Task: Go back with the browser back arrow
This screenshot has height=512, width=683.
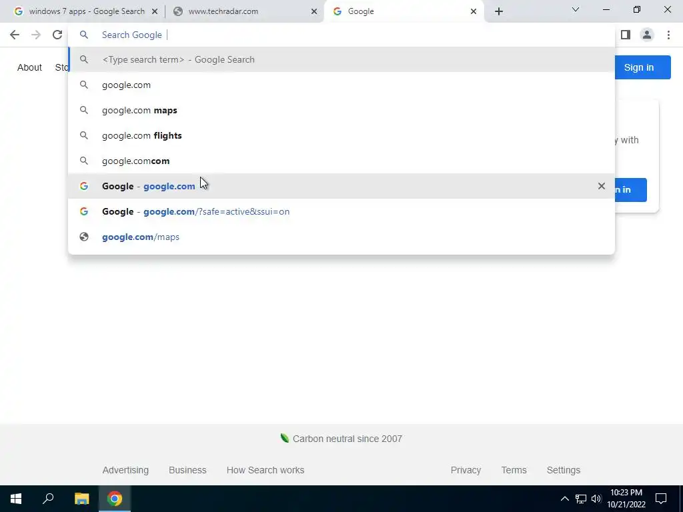Action: [15, 35]
